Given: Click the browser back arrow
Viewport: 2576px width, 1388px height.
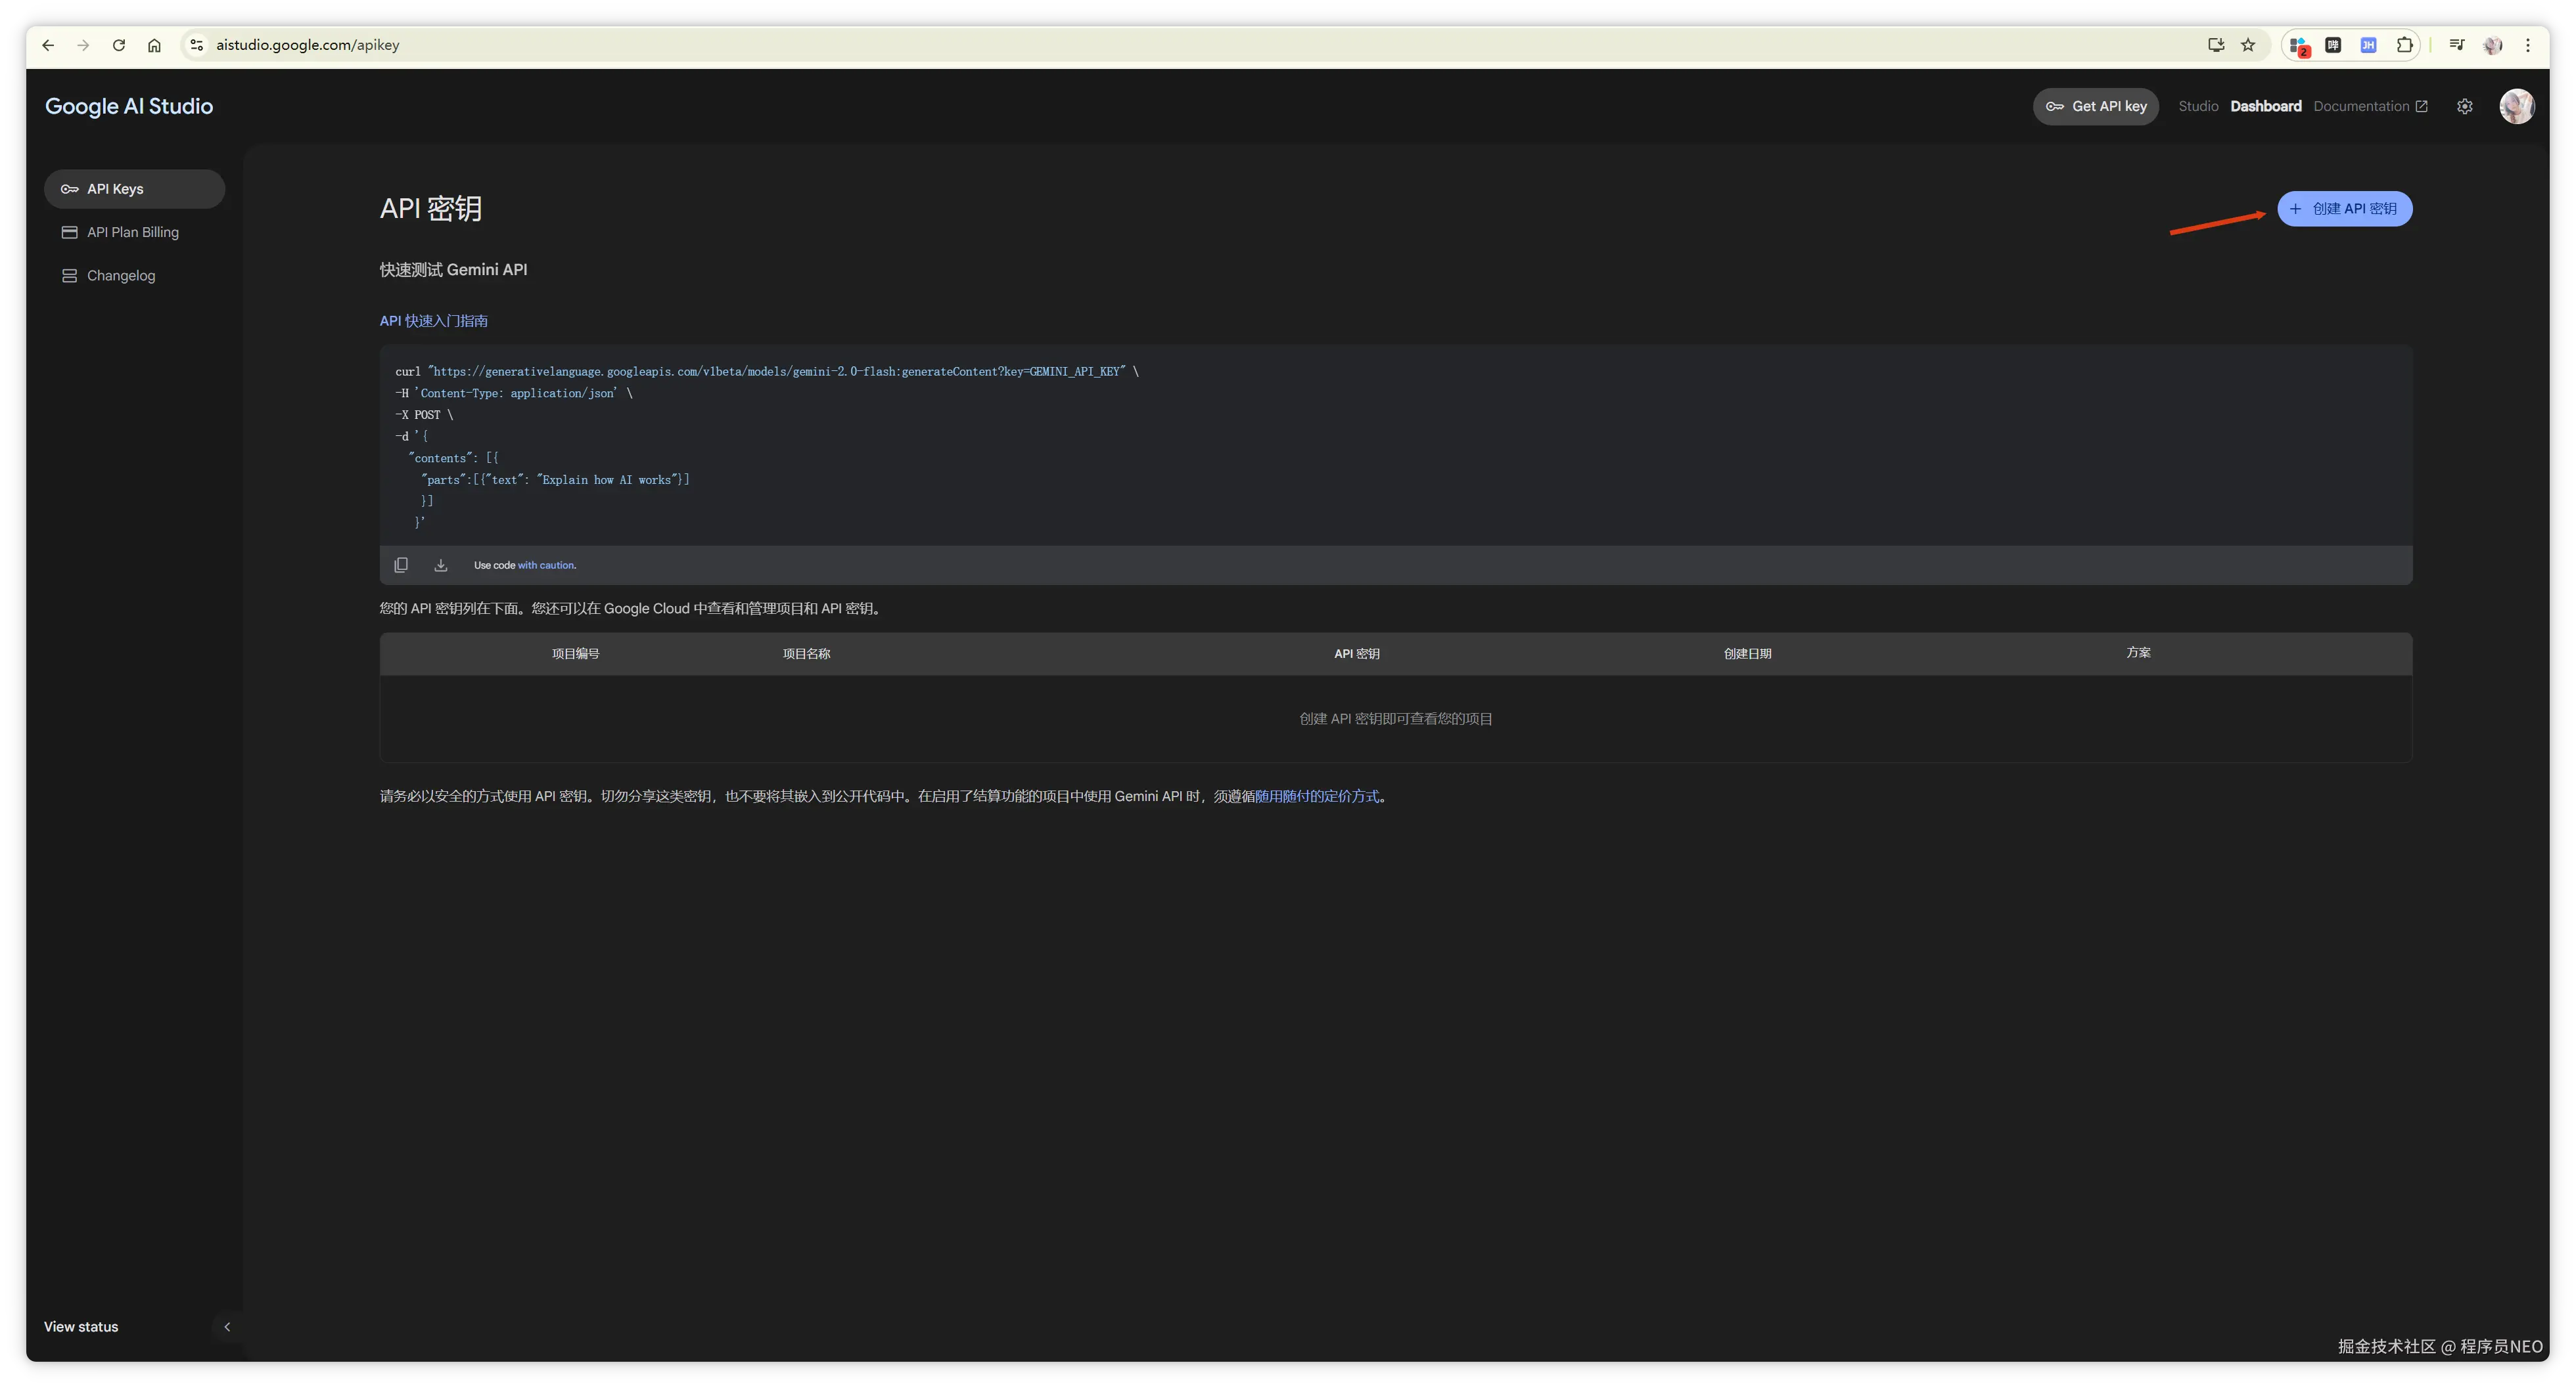Looking at the screenshot, I should [48, 45].
